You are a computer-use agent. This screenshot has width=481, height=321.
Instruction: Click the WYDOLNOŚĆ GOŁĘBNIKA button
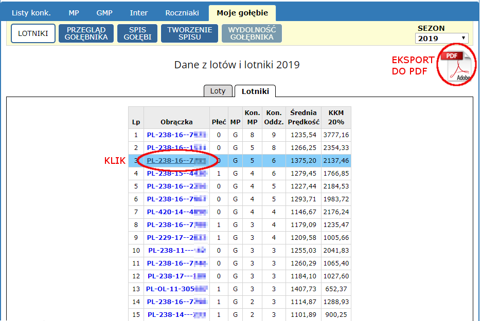pos(252,33)
